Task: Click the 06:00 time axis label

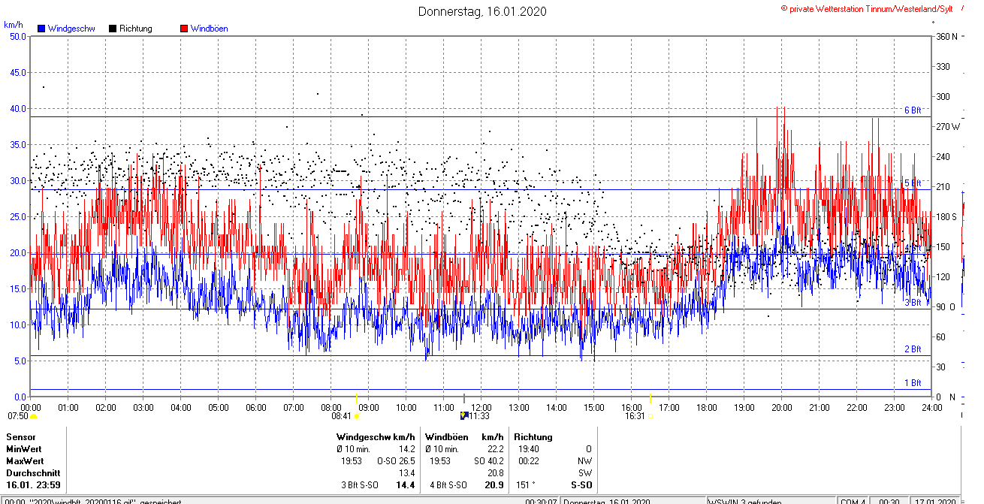Action: coord(256,408)
